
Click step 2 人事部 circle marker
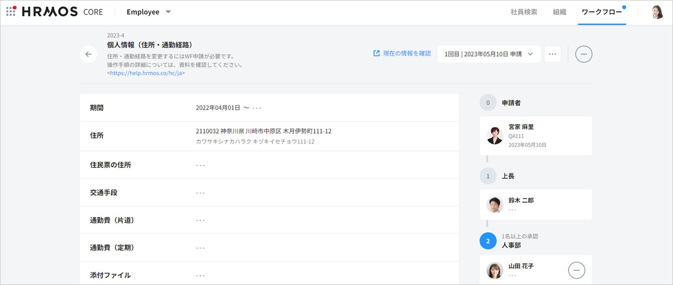[x=488, y=241]
